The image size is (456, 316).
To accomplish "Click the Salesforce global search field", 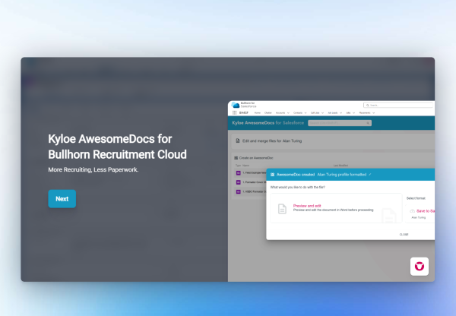I will pyautogui.click(x=399, y=105).
